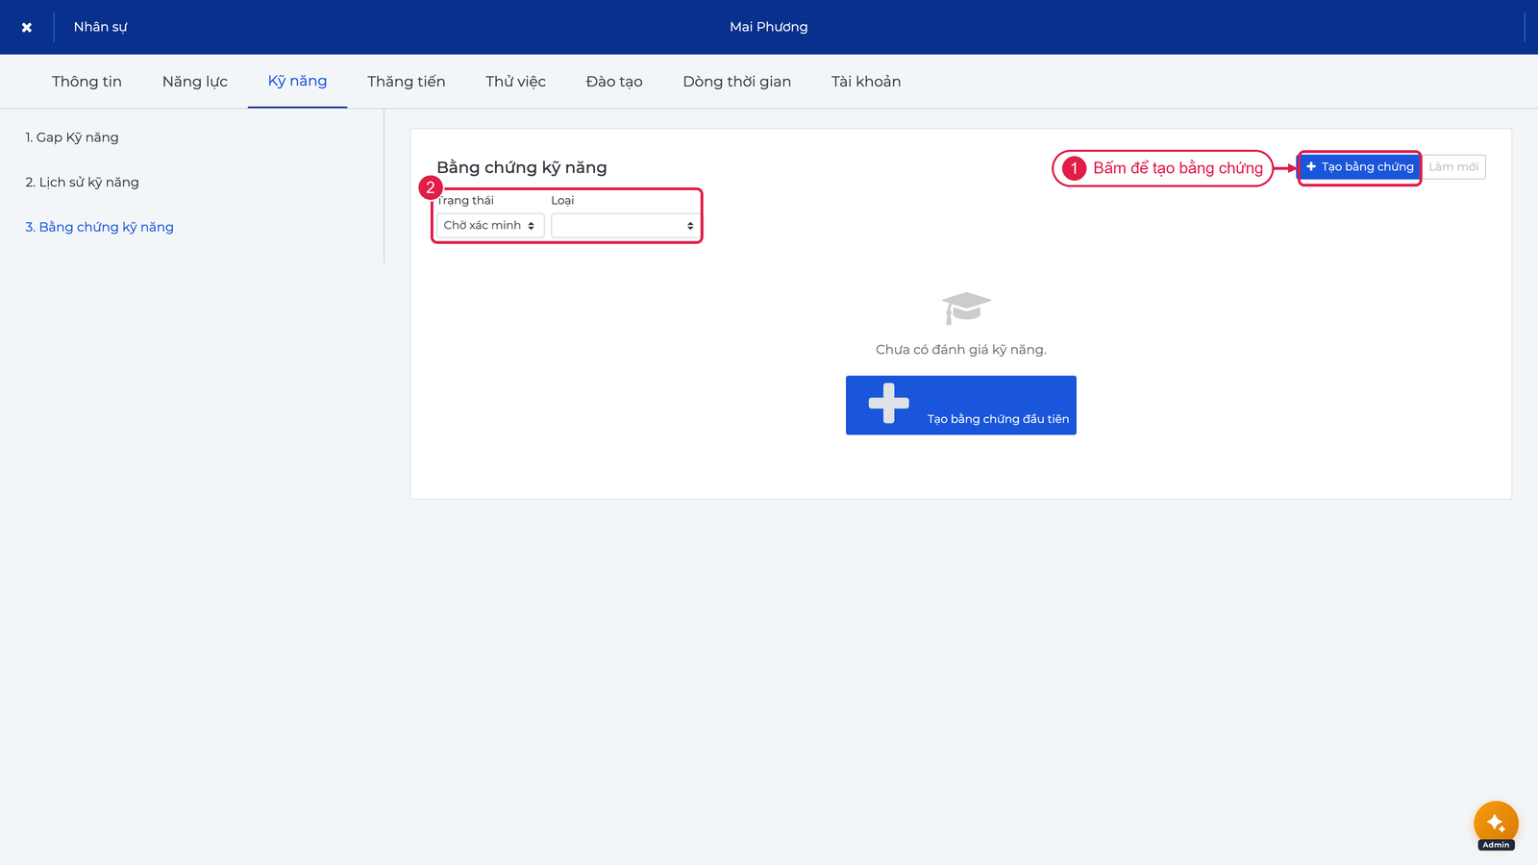Open the Loại dropdown
Image resolution: width=1538 pixels, height=865 pixels.
[625, 225]
